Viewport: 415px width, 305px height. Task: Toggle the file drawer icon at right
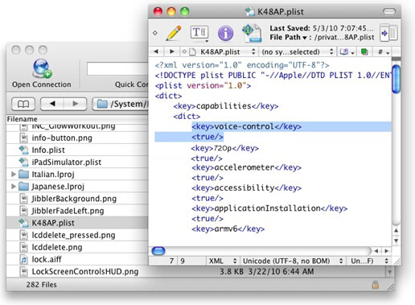(x=388, y=33)
